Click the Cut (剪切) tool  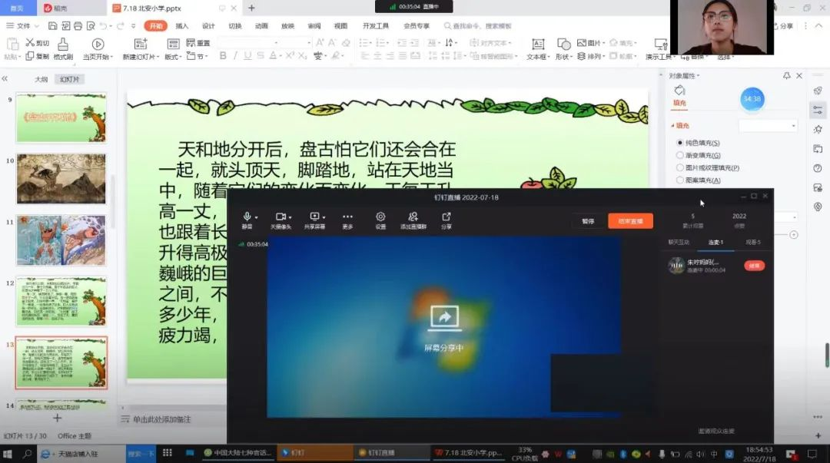pos(38,44)
